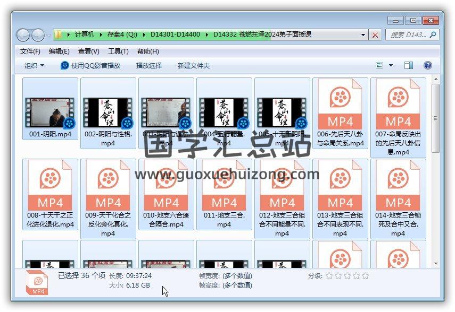Click the scrollbar down arrow

435,263
